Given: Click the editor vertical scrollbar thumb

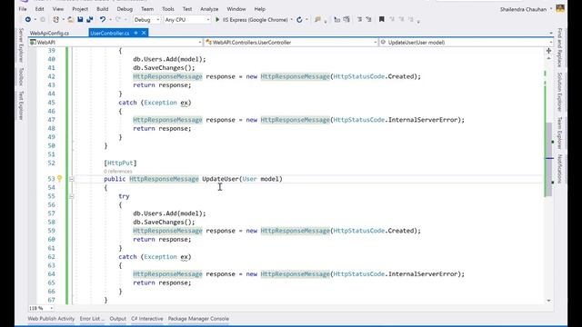Looking at the screenshot, I should tap(548, 160).
